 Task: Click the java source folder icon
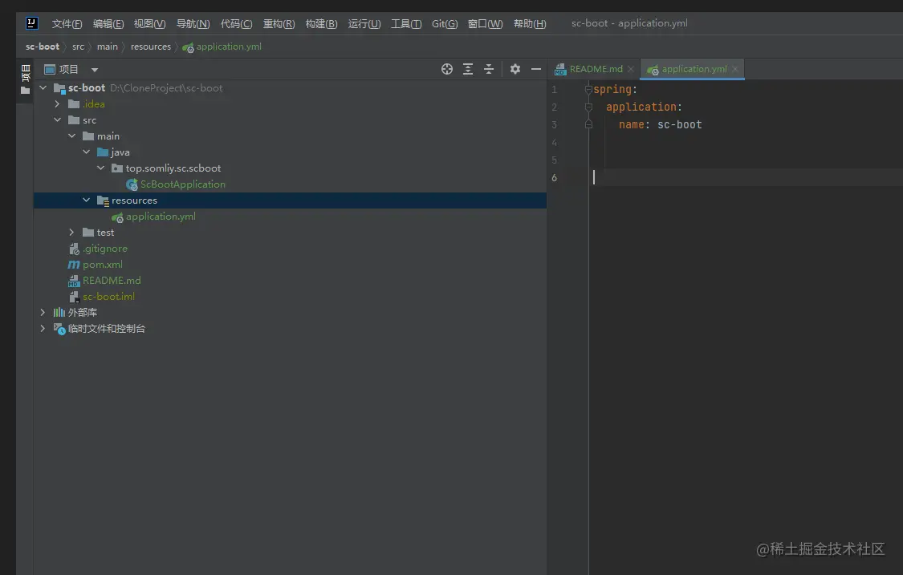[x=103, y=152]
